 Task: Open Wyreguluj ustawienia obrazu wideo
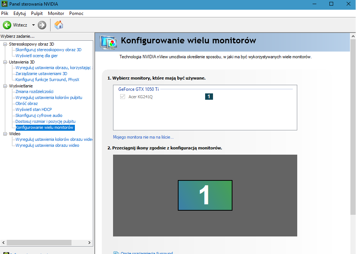click(47, 145)
